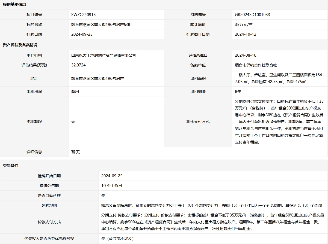Screen dimensions: 328x244
Task: Click the 优先权人是否放弃优先购买权 value
Action: click(117, 239)
